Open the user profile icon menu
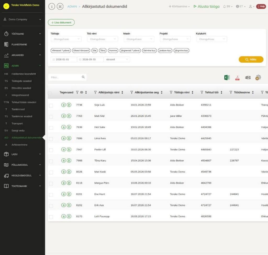The width and height of the screenshot is (268, 255). point(252,7)
